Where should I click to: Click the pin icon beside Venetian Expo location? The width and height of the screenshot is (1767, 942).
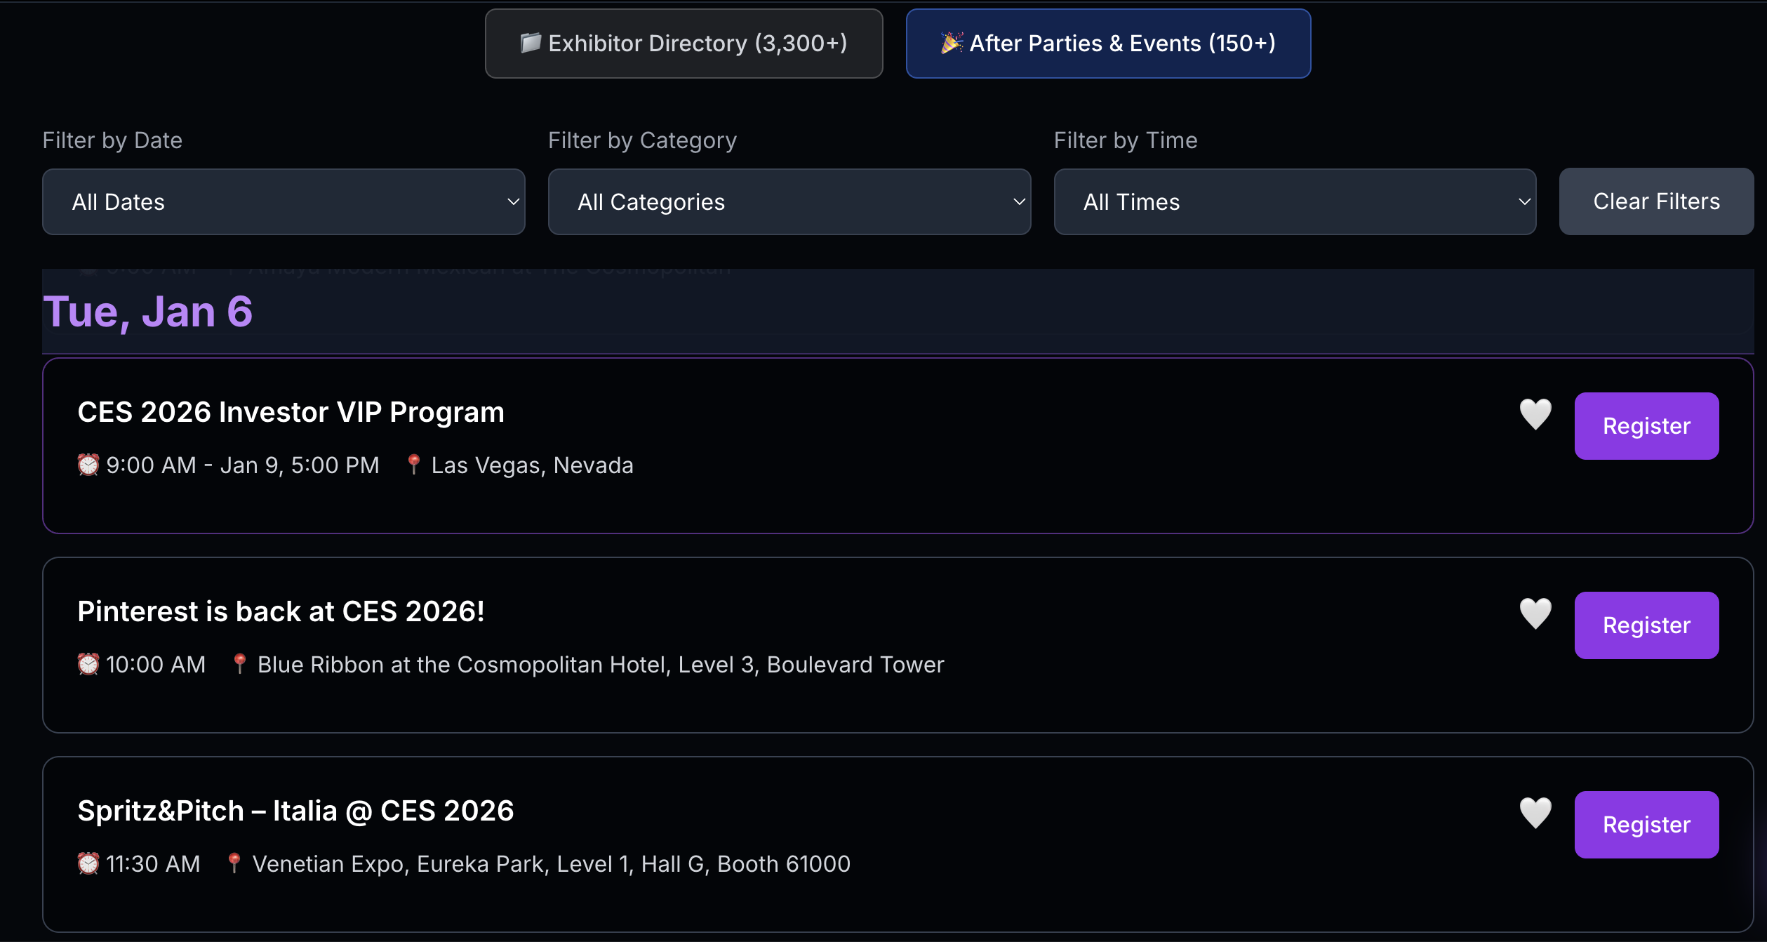point(234,863)
